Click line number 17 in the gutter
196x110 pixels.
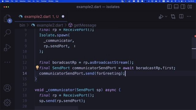(24, 90)
